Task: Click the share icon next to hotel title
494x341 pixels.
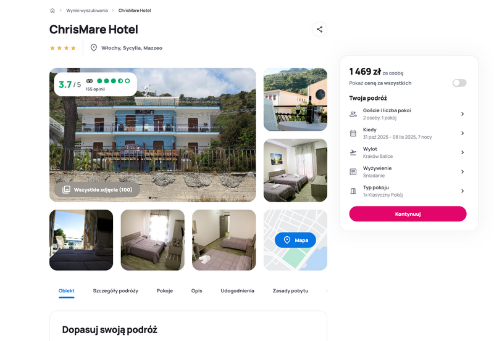Action: 319,29
